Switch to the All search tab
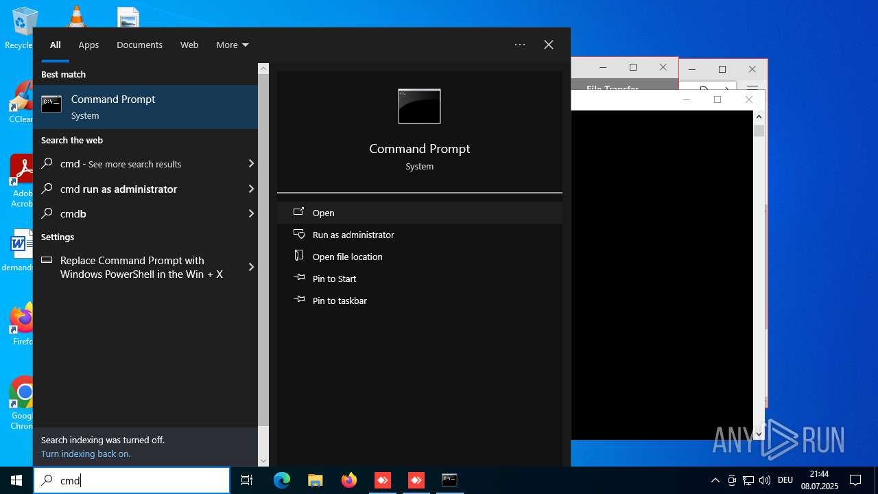 (56, 45)
